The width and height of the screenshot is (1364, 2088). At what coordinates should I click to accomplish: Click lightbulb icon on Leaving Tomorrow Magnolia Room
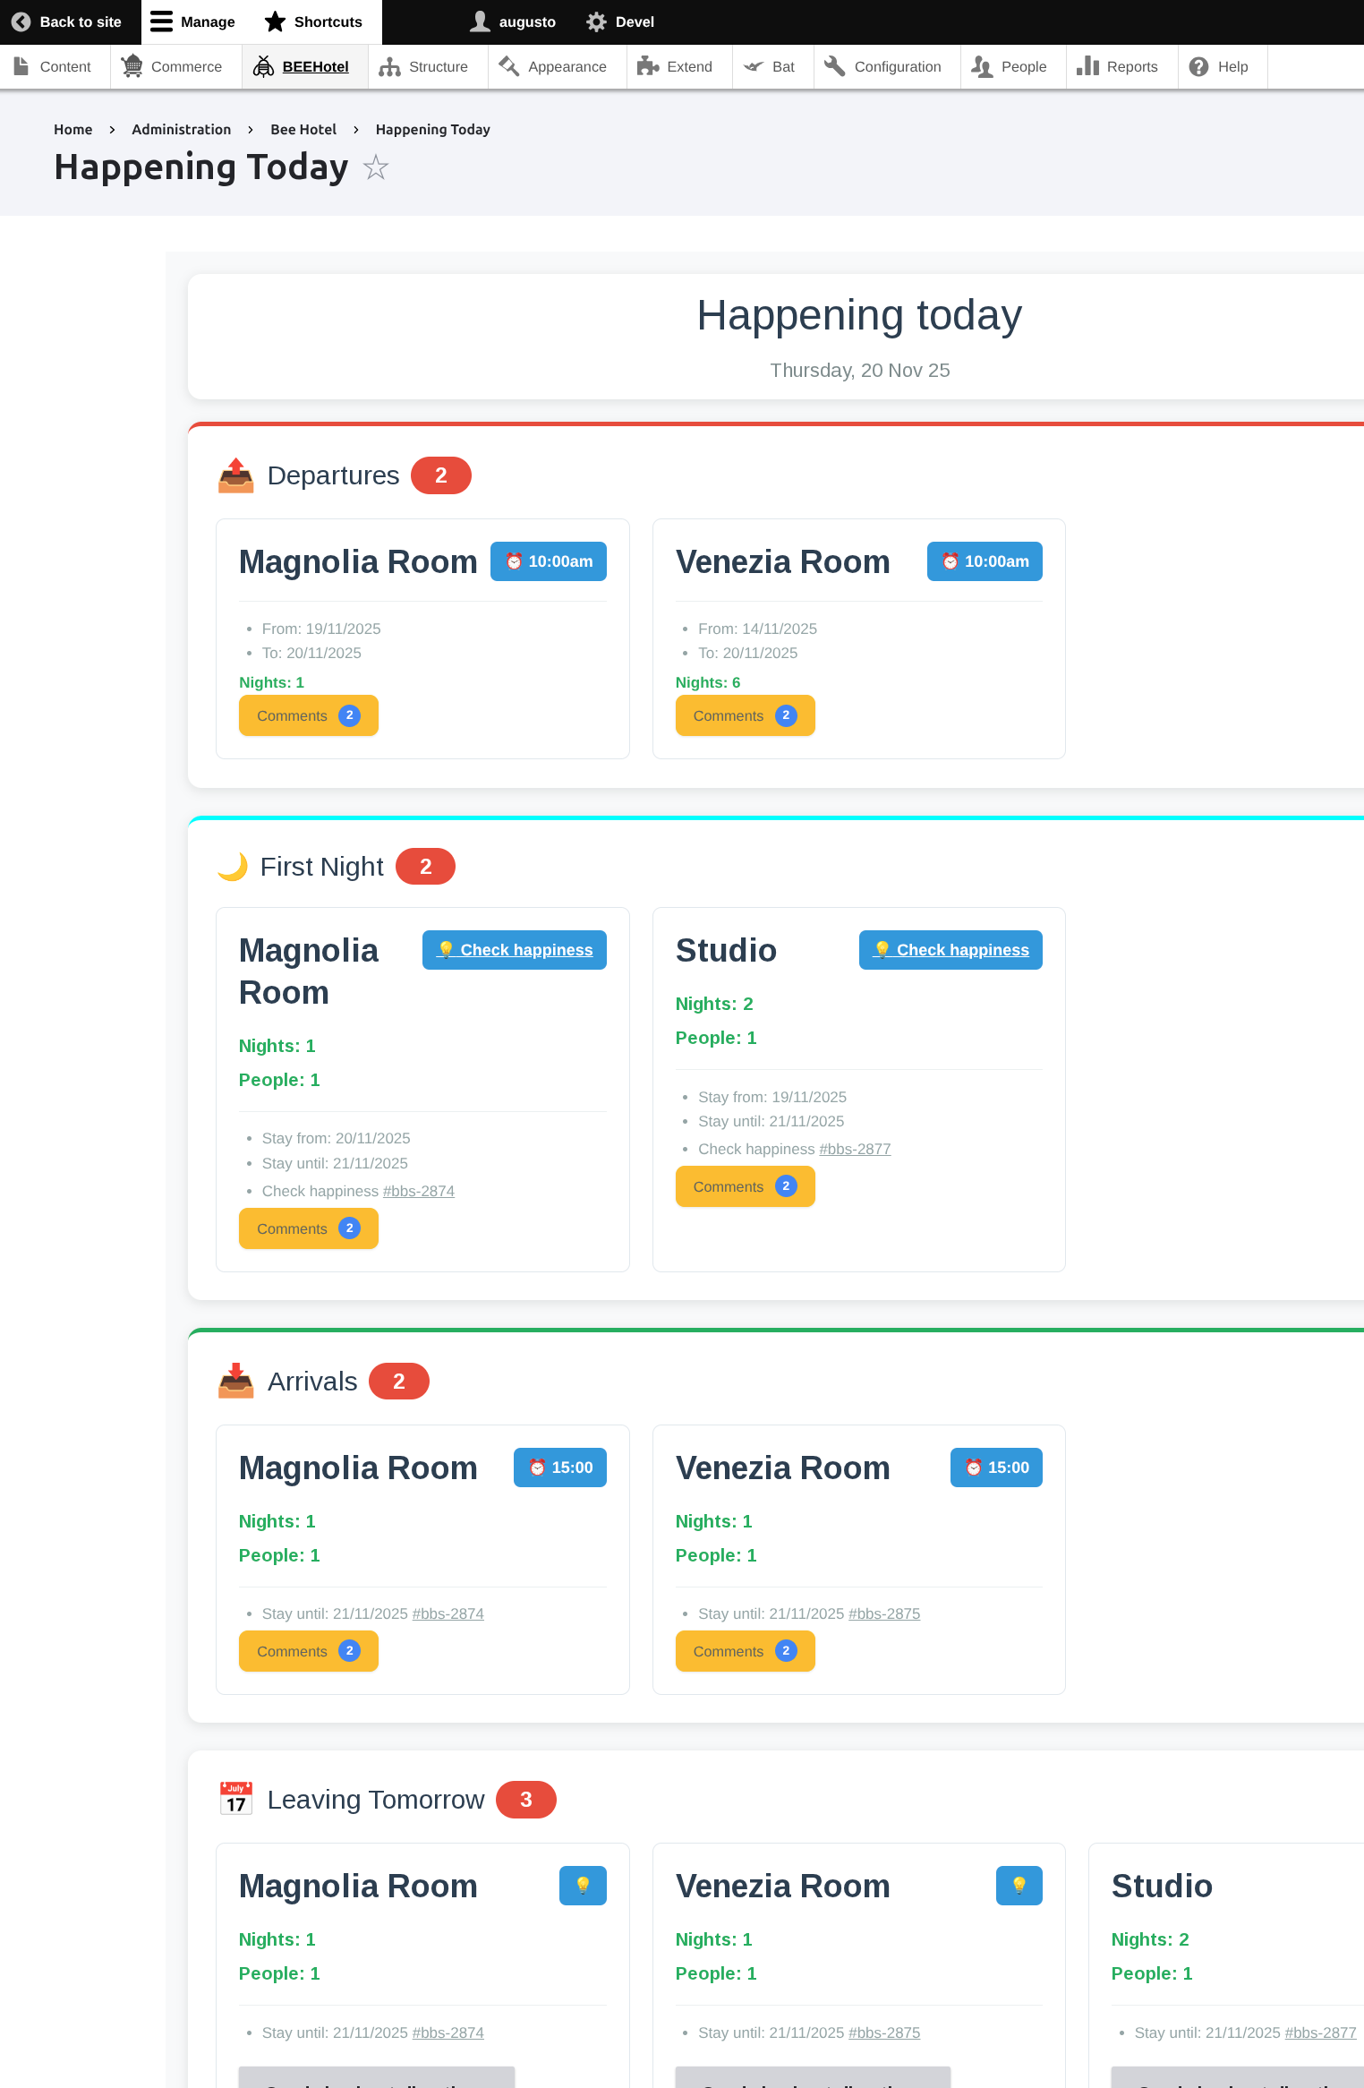click(583, 1886)
